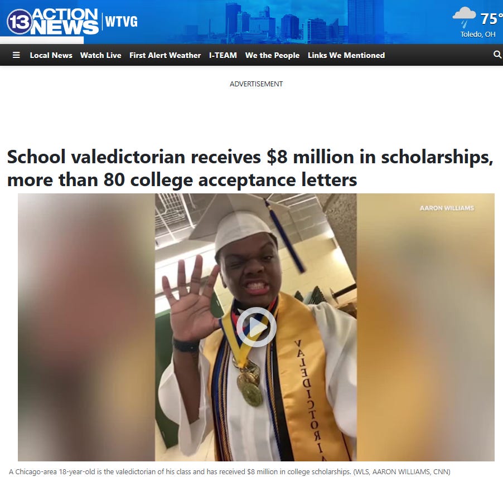Go to Watch Live
This screenshot has height=477, width=503.
pyautogui.click(x=101, y=55)
